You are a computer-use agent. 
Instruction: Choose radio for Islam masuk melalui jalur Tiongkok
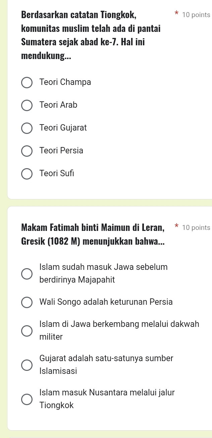(x=27, y=399)
